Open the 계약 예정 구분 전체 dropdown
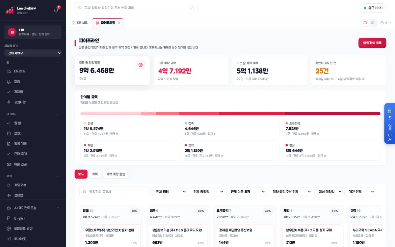This screenshot has width=395, height=247. (290, 192)
